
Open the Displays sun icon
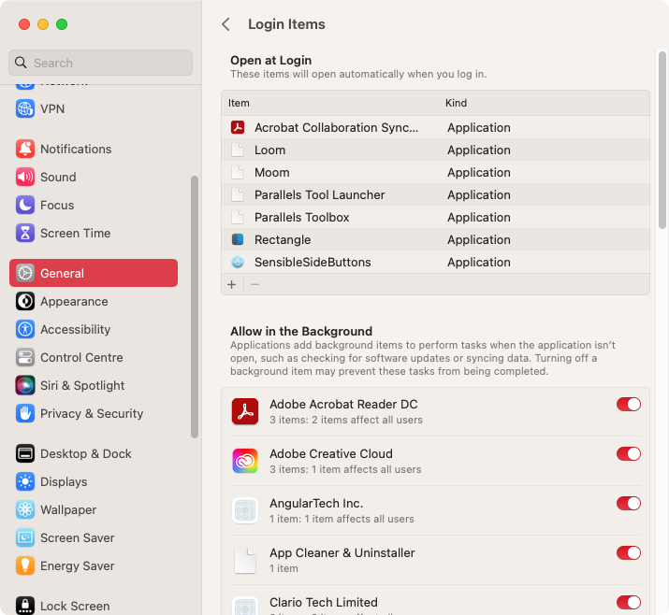click(x=25, y=481)
